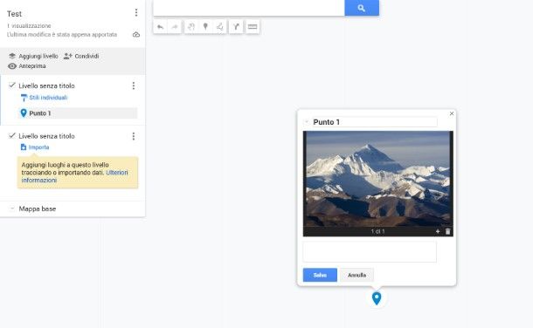Viewport: 533px width, 328px height.
Task: Click the Annulla button
Action: click(x=356, y=275)
